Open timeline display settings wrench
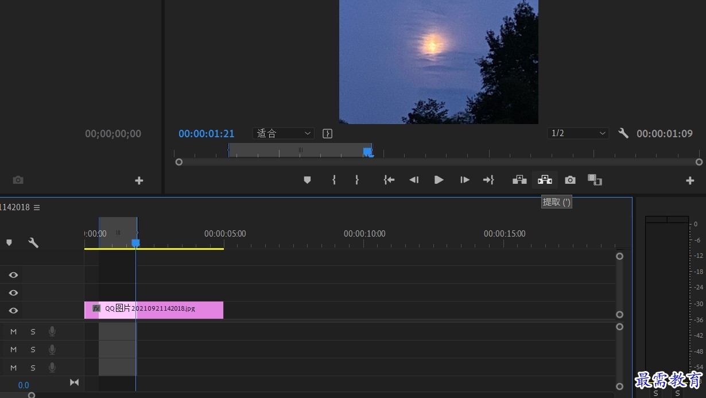 coord(34,243)
